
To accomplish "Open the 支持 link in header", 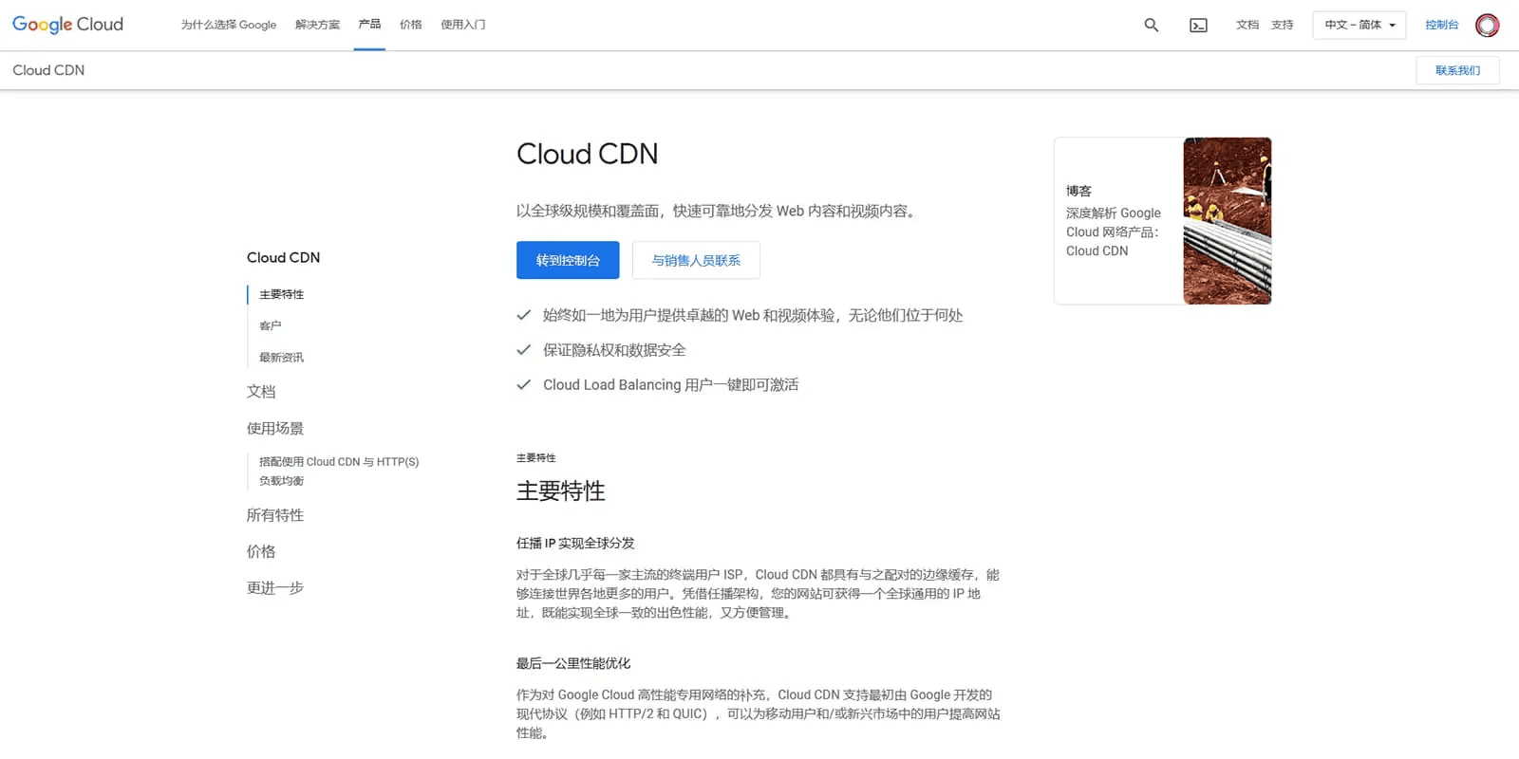I will click(1283, 25).
